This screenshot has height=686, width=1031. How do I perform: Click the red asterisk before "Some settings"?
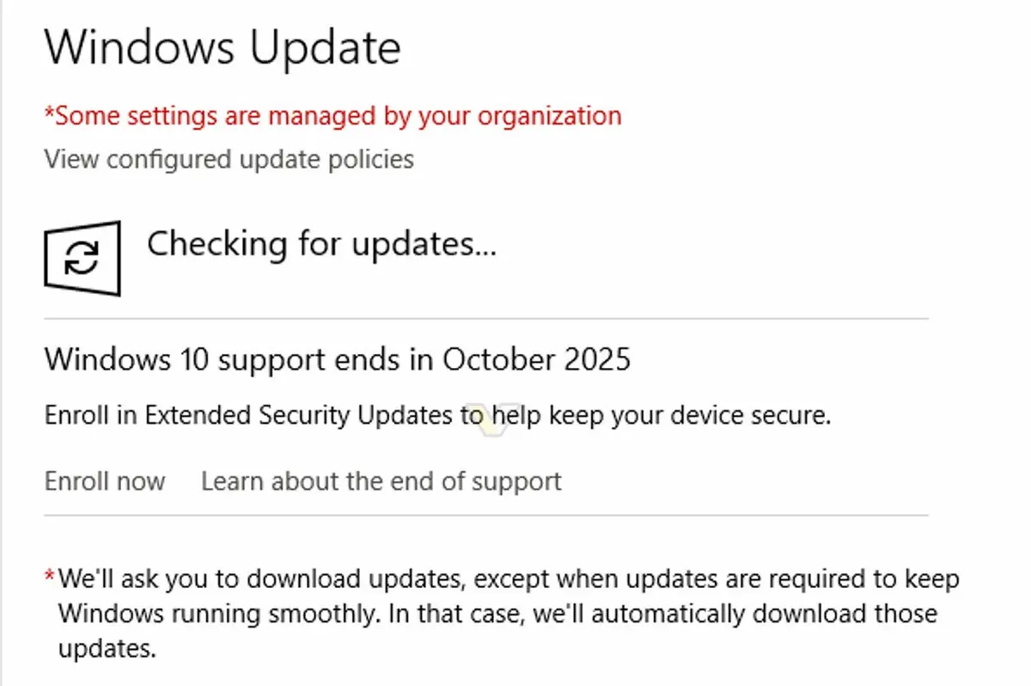pos(50,113)
